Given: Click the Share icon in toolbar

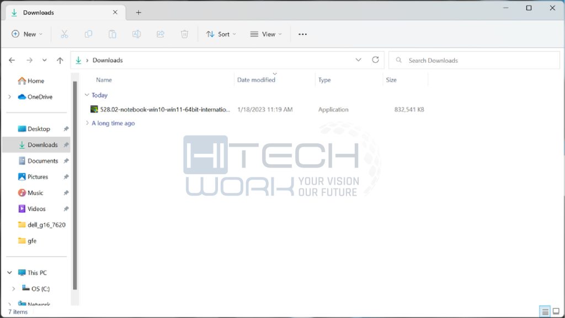Looking at the screenshot, I should pos(161,34).
